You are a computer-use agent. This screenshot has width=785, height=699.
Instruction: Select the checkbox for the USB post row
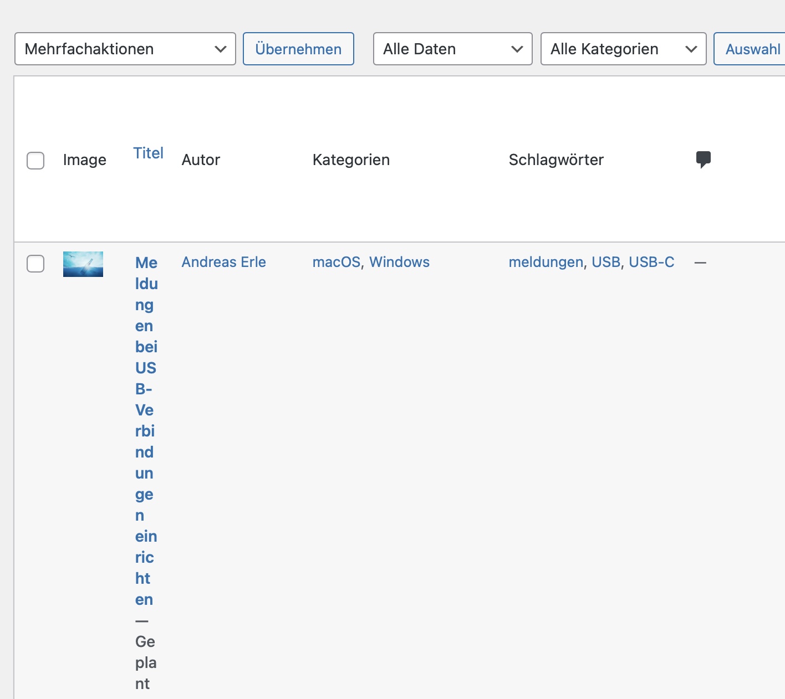point(35,264)
